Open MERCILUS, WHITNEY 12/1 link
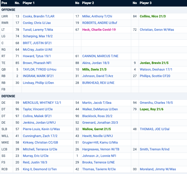The image size is (187, 174). 42,103
